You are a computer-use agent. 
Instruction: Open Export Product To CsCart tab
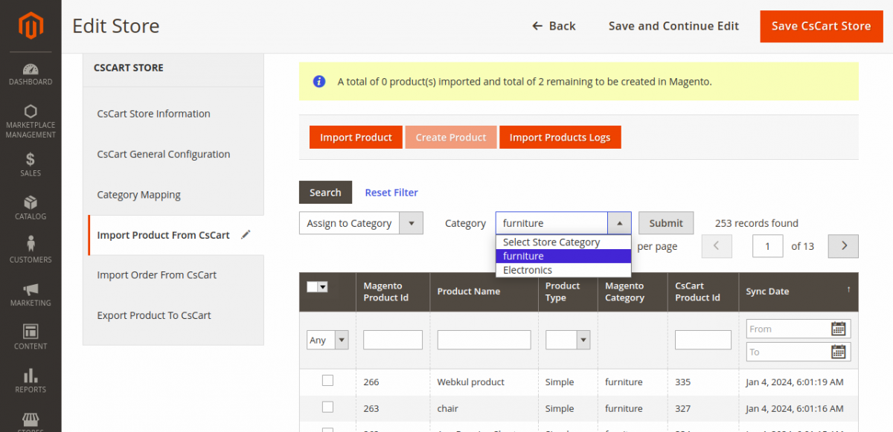(154, 315)
